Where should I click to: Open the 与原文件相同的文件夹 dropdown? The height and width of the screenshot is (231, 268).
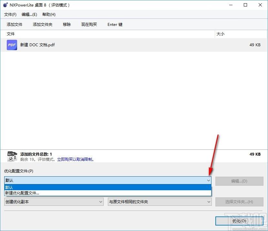point(160,202)
